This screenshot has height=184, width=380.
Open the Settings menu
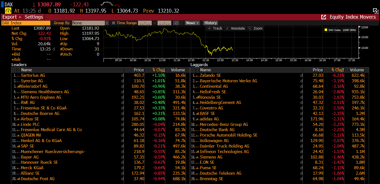point(34,17)
